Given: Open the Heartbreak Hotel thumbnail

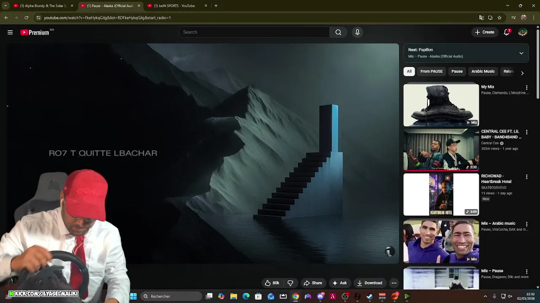Looking at the screenshot, I should pyautogui.click(x=441, y=194).
